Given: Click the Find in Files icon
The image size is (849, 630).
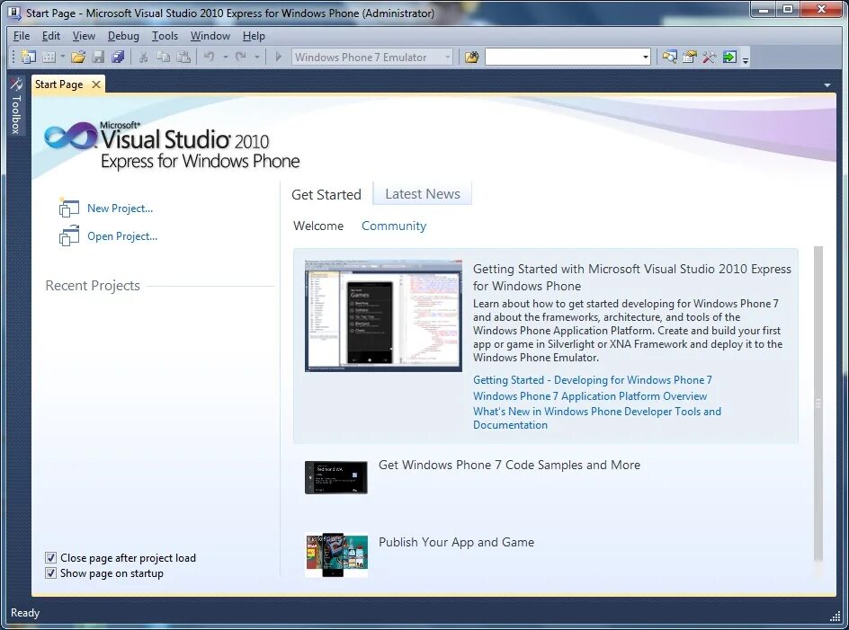Looking at the screenshot, I should (x=471, y=57).
